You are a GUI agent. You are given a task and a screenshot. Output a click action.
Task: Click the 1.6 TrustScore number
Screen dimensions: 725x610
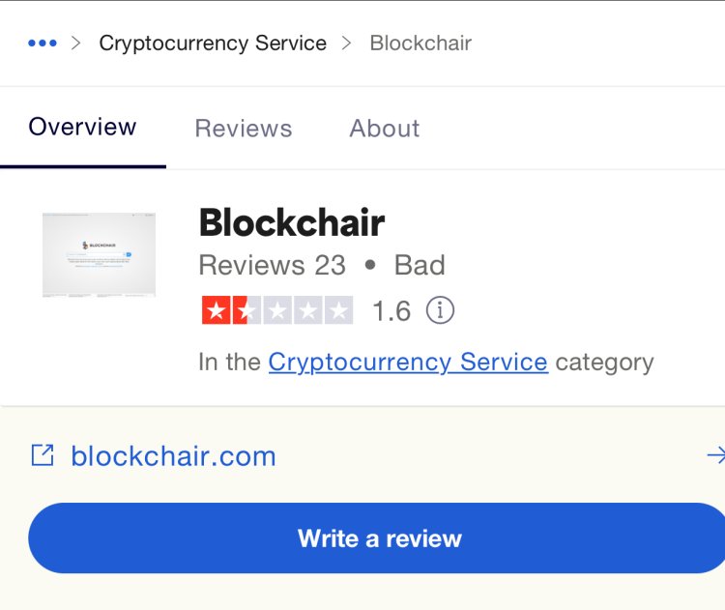click(391, 310)
